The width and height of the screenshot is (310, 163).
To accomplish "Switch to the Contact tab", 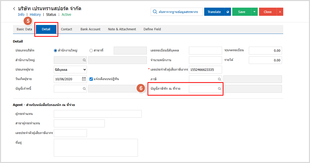I will (x=67, y=29).
